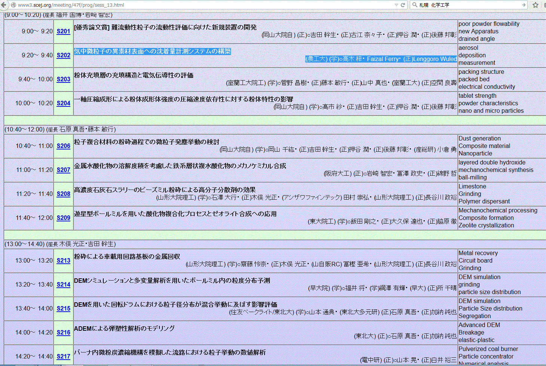Click the S217 link
Viewport: 546px width, 366px height.
(x=63, y=357)
